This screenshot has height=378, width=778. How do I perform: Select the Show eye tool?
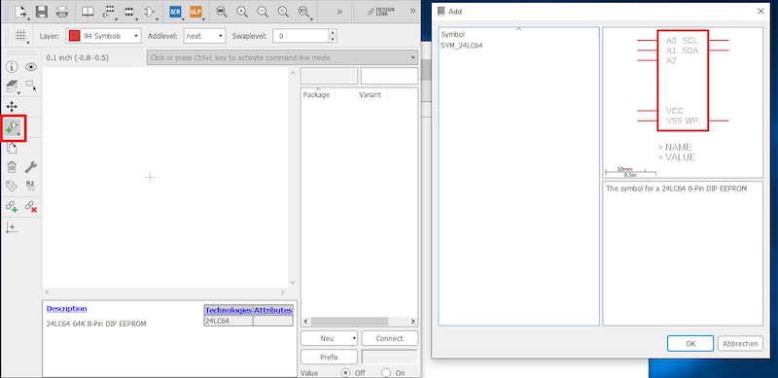31,67
